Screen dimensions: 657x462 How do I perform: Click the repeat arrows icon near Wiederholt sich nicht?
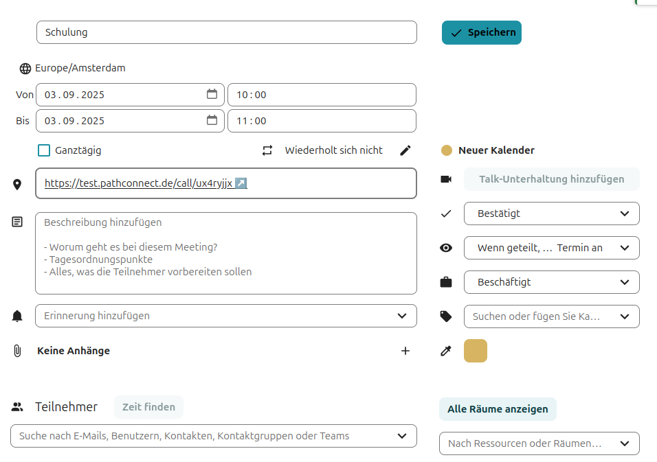[267, 150]
